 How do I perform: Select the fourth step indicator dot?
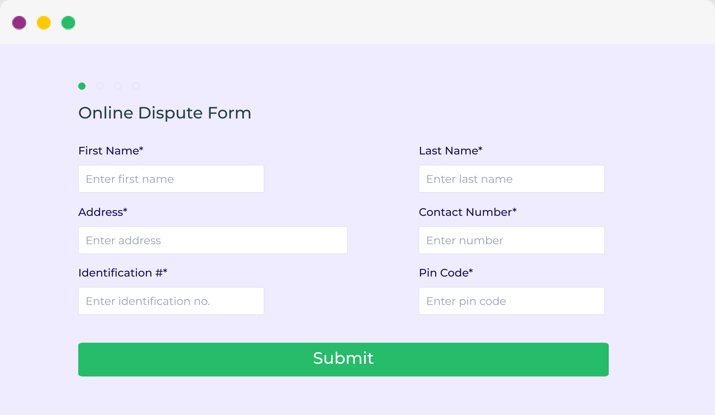136,86
